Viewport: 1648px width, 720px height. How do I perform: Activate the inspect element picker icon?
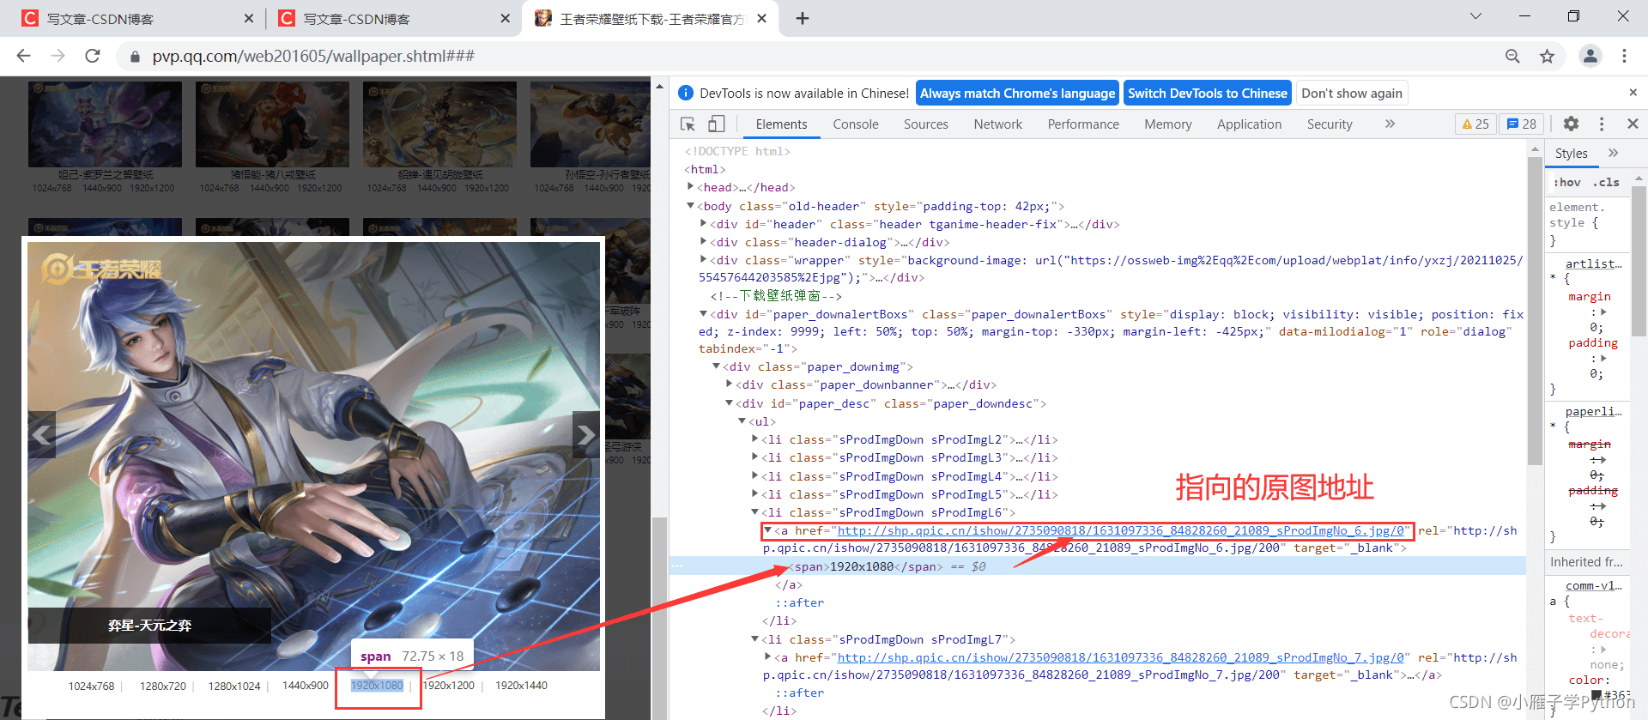click(x=688, y=124)
